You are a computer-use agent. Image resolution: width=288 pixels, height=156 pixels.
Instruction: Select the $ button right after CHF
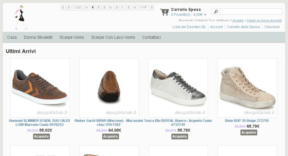pos(152,7)
